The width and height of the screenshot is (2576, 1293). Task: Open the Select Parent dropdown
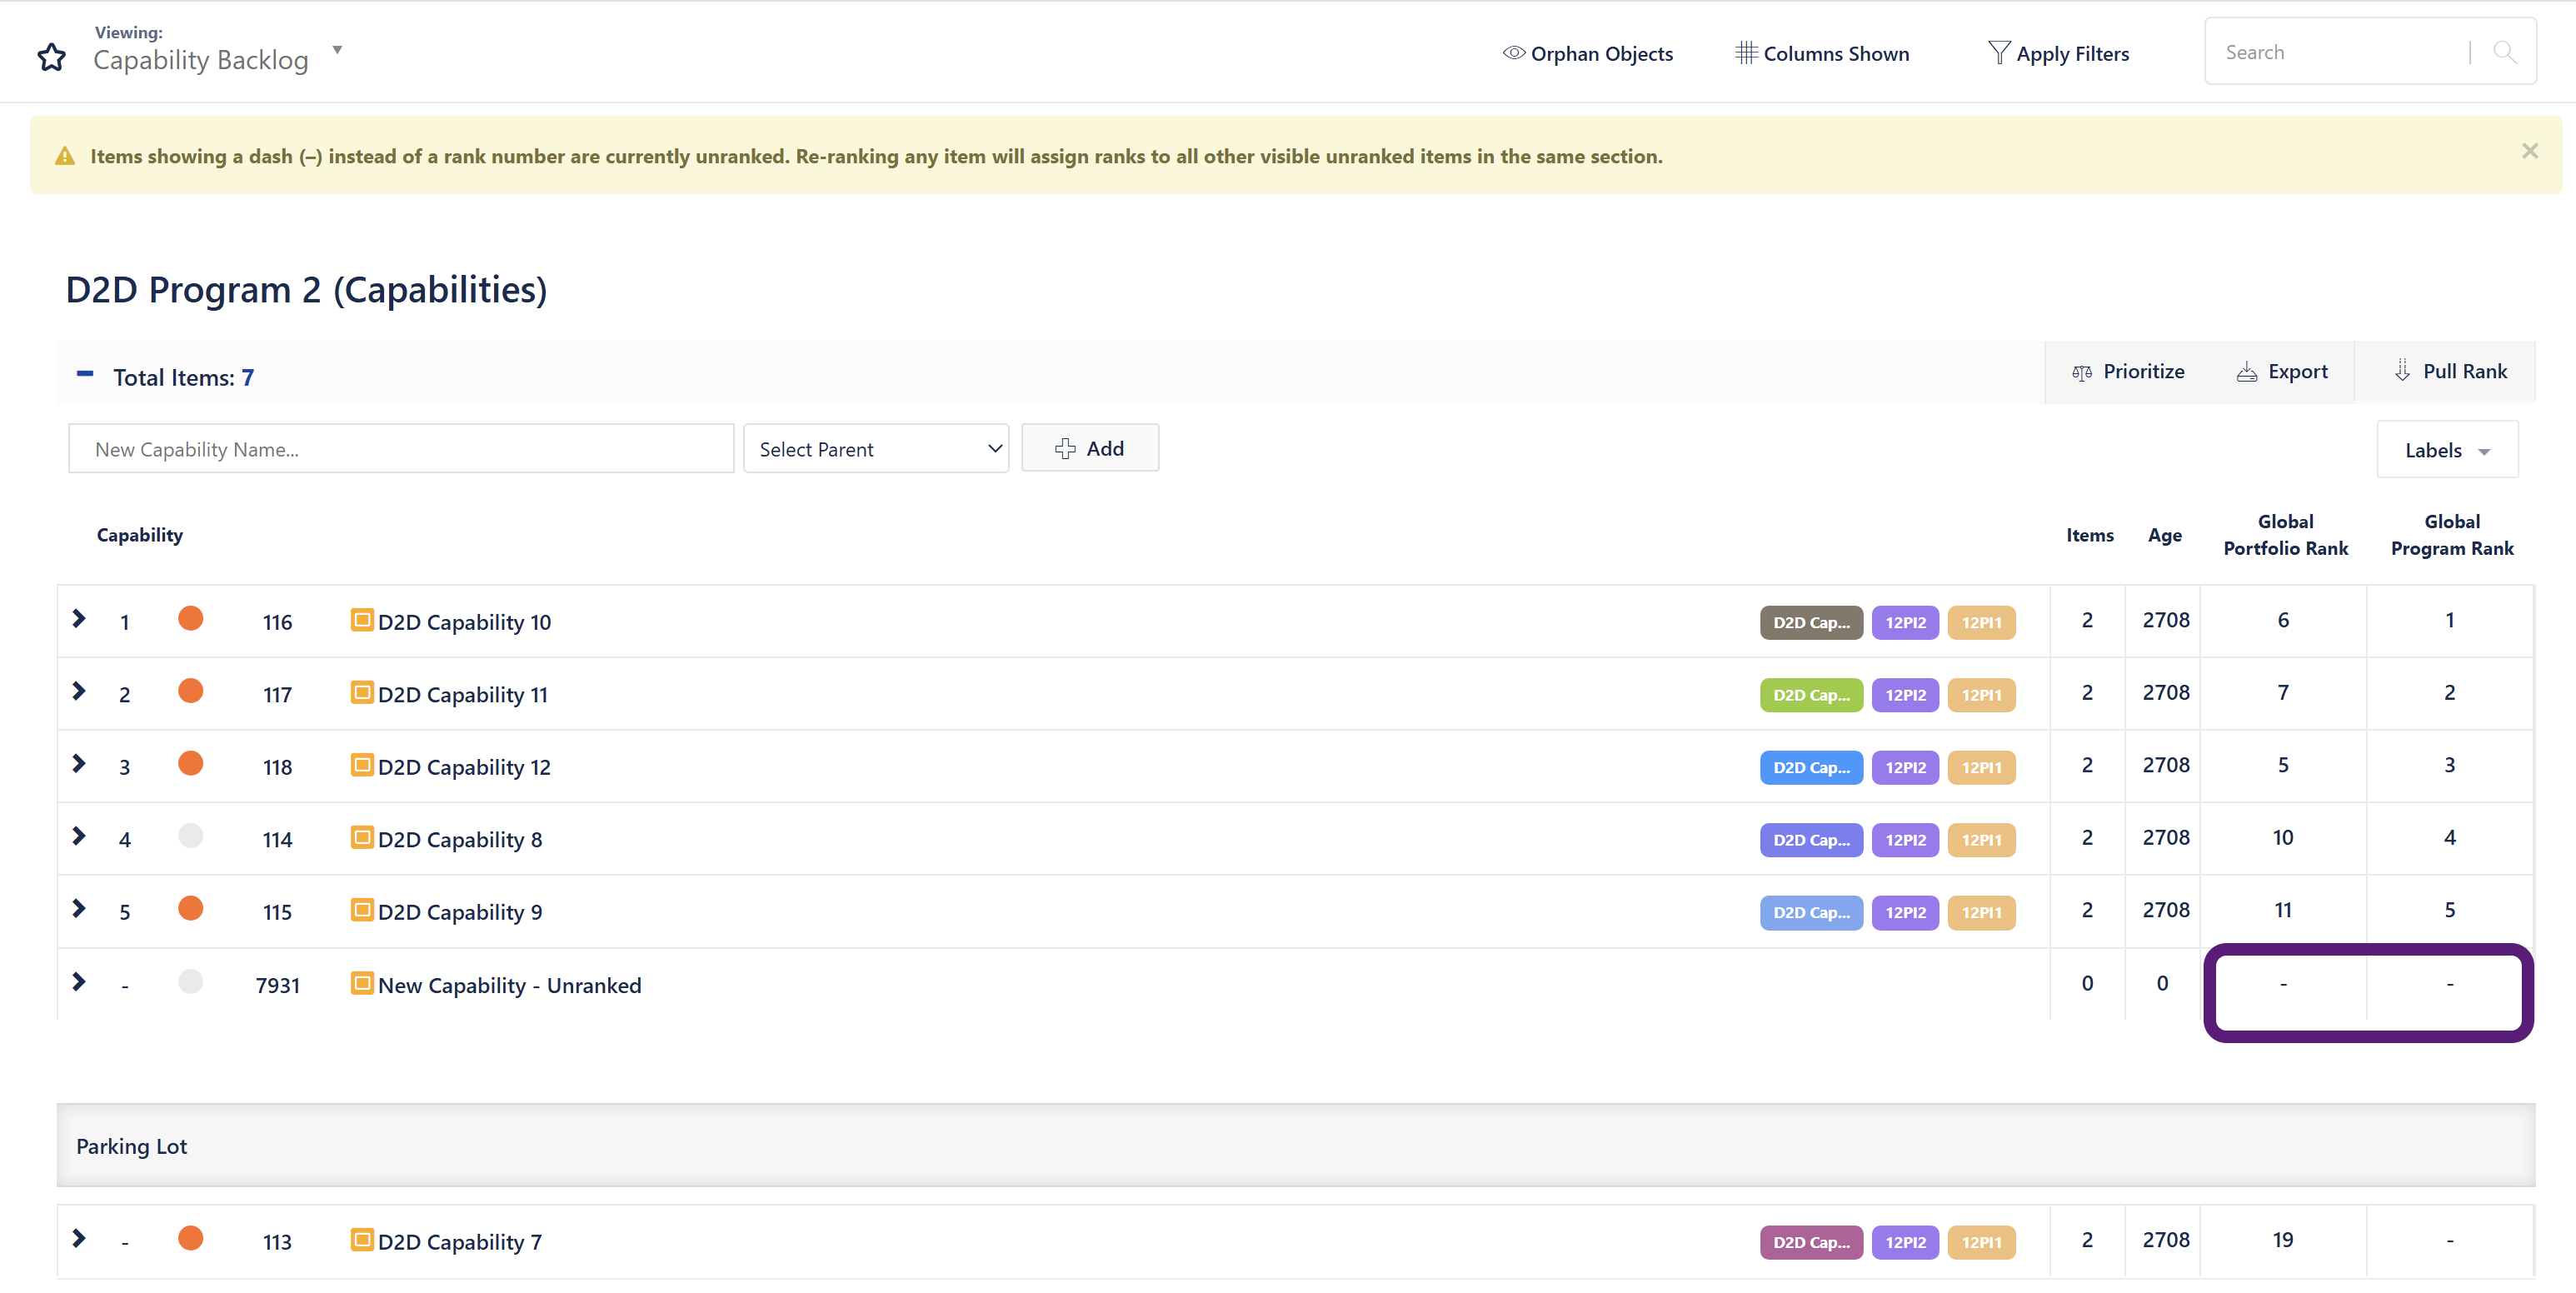tap(876, 449)
